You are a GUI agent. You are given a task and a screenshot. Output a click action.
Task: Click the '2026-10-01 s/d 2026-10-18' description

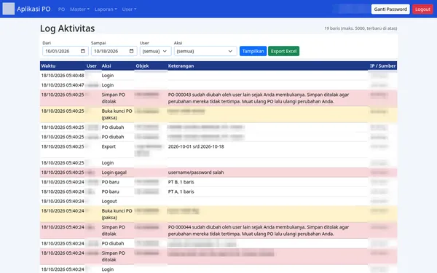(196, 146)
